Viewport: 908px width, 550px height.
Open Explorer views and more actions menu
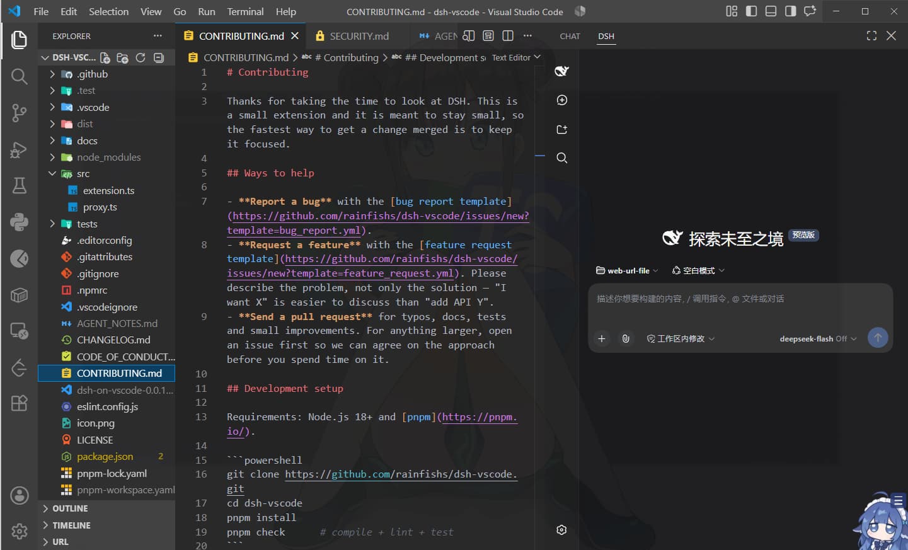pyautogui.click(x=158, y=36)
